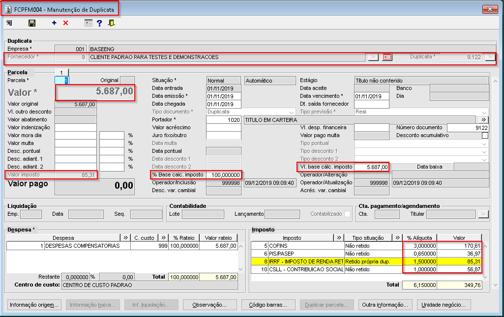This screenshot has height=317, width=504.
Task: Open the Fornecedor lookup zoom button
Action: coord(373,57)
